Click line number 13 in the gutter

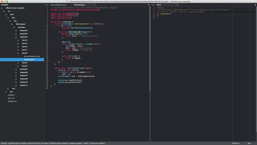pyautogui.click(x=47, y=32)
